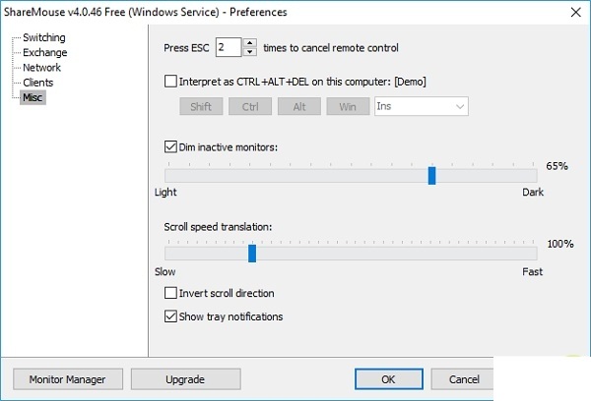Image resolution: width=591 pixels, height=401 pixels.
Task: Close the Preferences window
Action: tap(574, 11)
